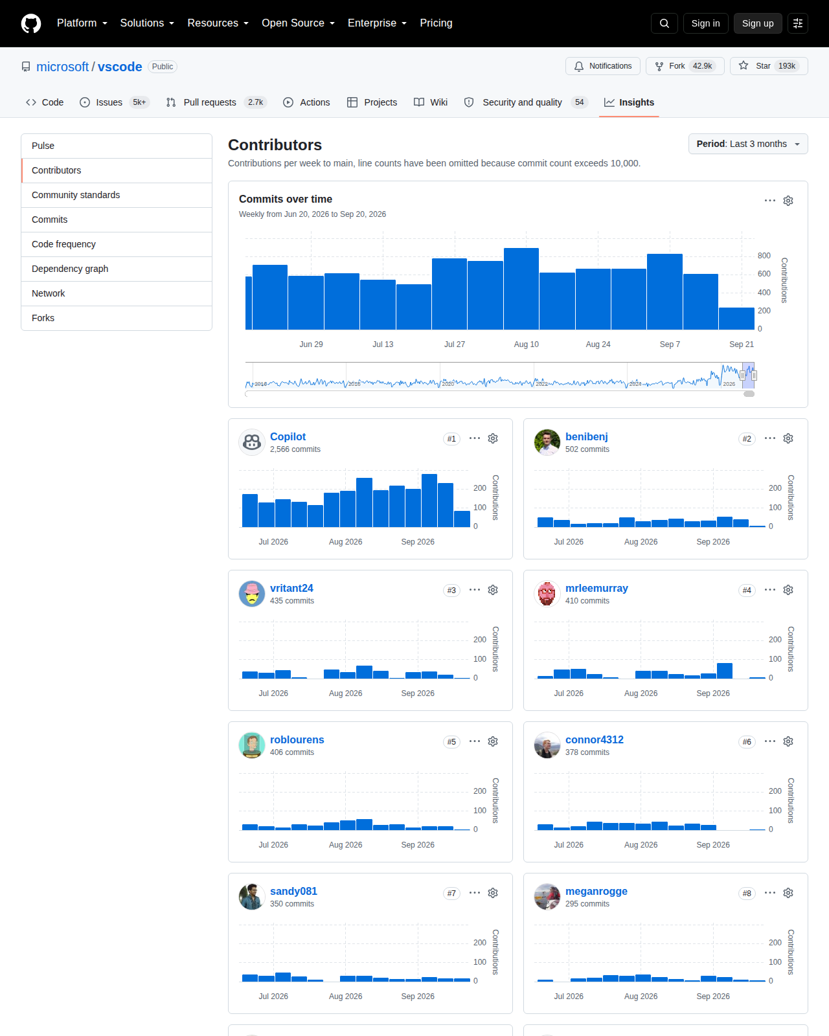Open Code frequency in the sidebar
829x1036 pixels.
coord(117,244)
